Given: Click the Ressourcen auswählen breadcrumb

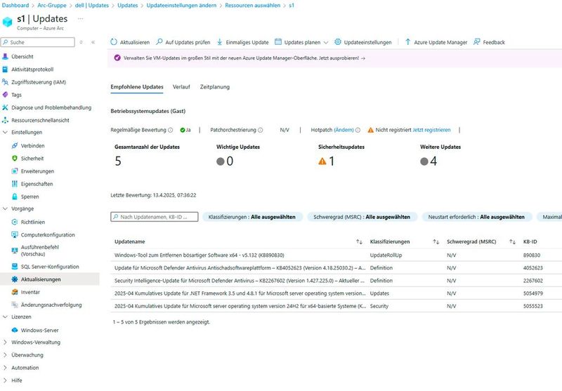Looking at the screenshot, I should click(x=253, y=6).
